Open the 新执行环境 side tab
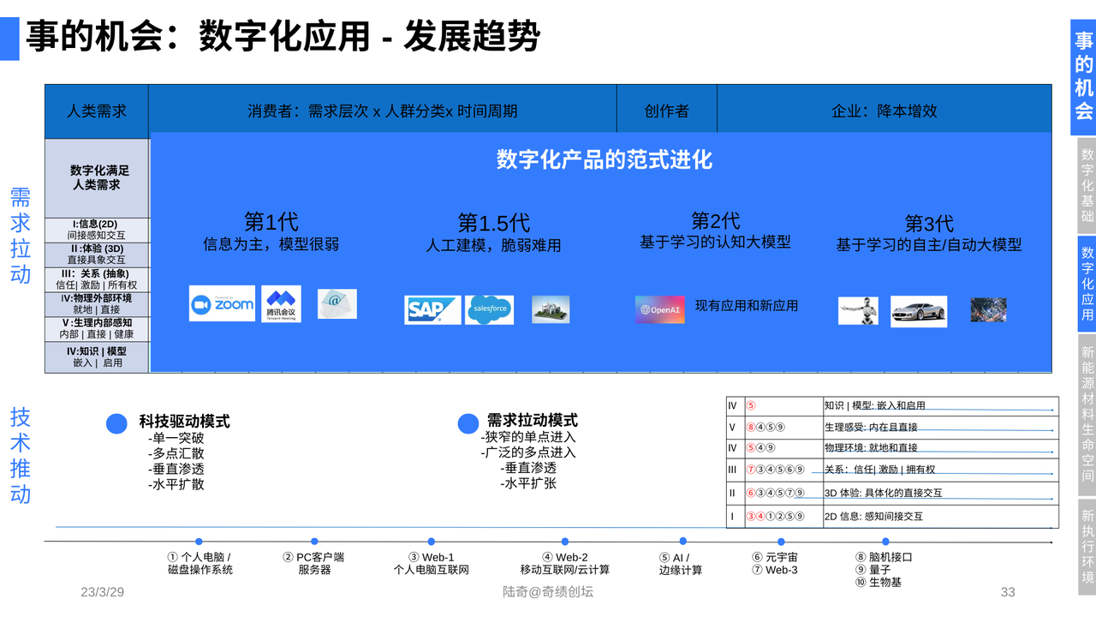This screenshot has height=617, width=1096. tap(1087, 547)
